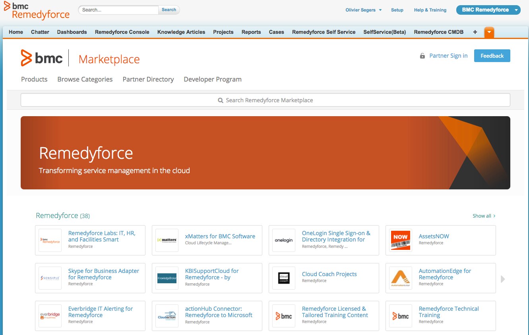The width and height of the screenshot is (529, 335).
Task: Open the xMatters for BMC Software listing
Action: [220, 236]
